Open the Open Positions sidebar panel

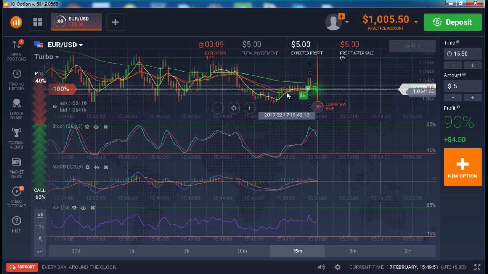(x=16, y=50)
